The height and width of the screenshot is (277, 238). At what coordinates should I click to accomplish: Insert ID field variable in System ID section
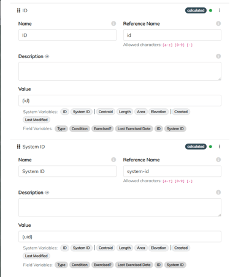[159, 265]
